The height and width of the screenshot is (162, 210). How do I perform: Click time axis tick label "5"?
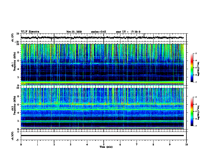pyautogui.click(x=104, y=145)
